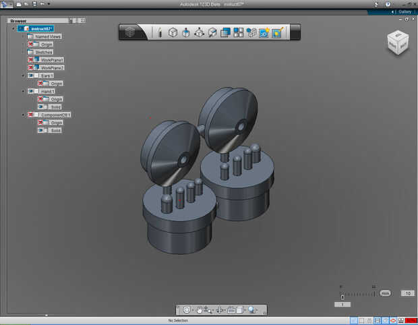Screen dimensions: 418x325
Task: Show the hidden Component26:1
Action: (31, 115)
